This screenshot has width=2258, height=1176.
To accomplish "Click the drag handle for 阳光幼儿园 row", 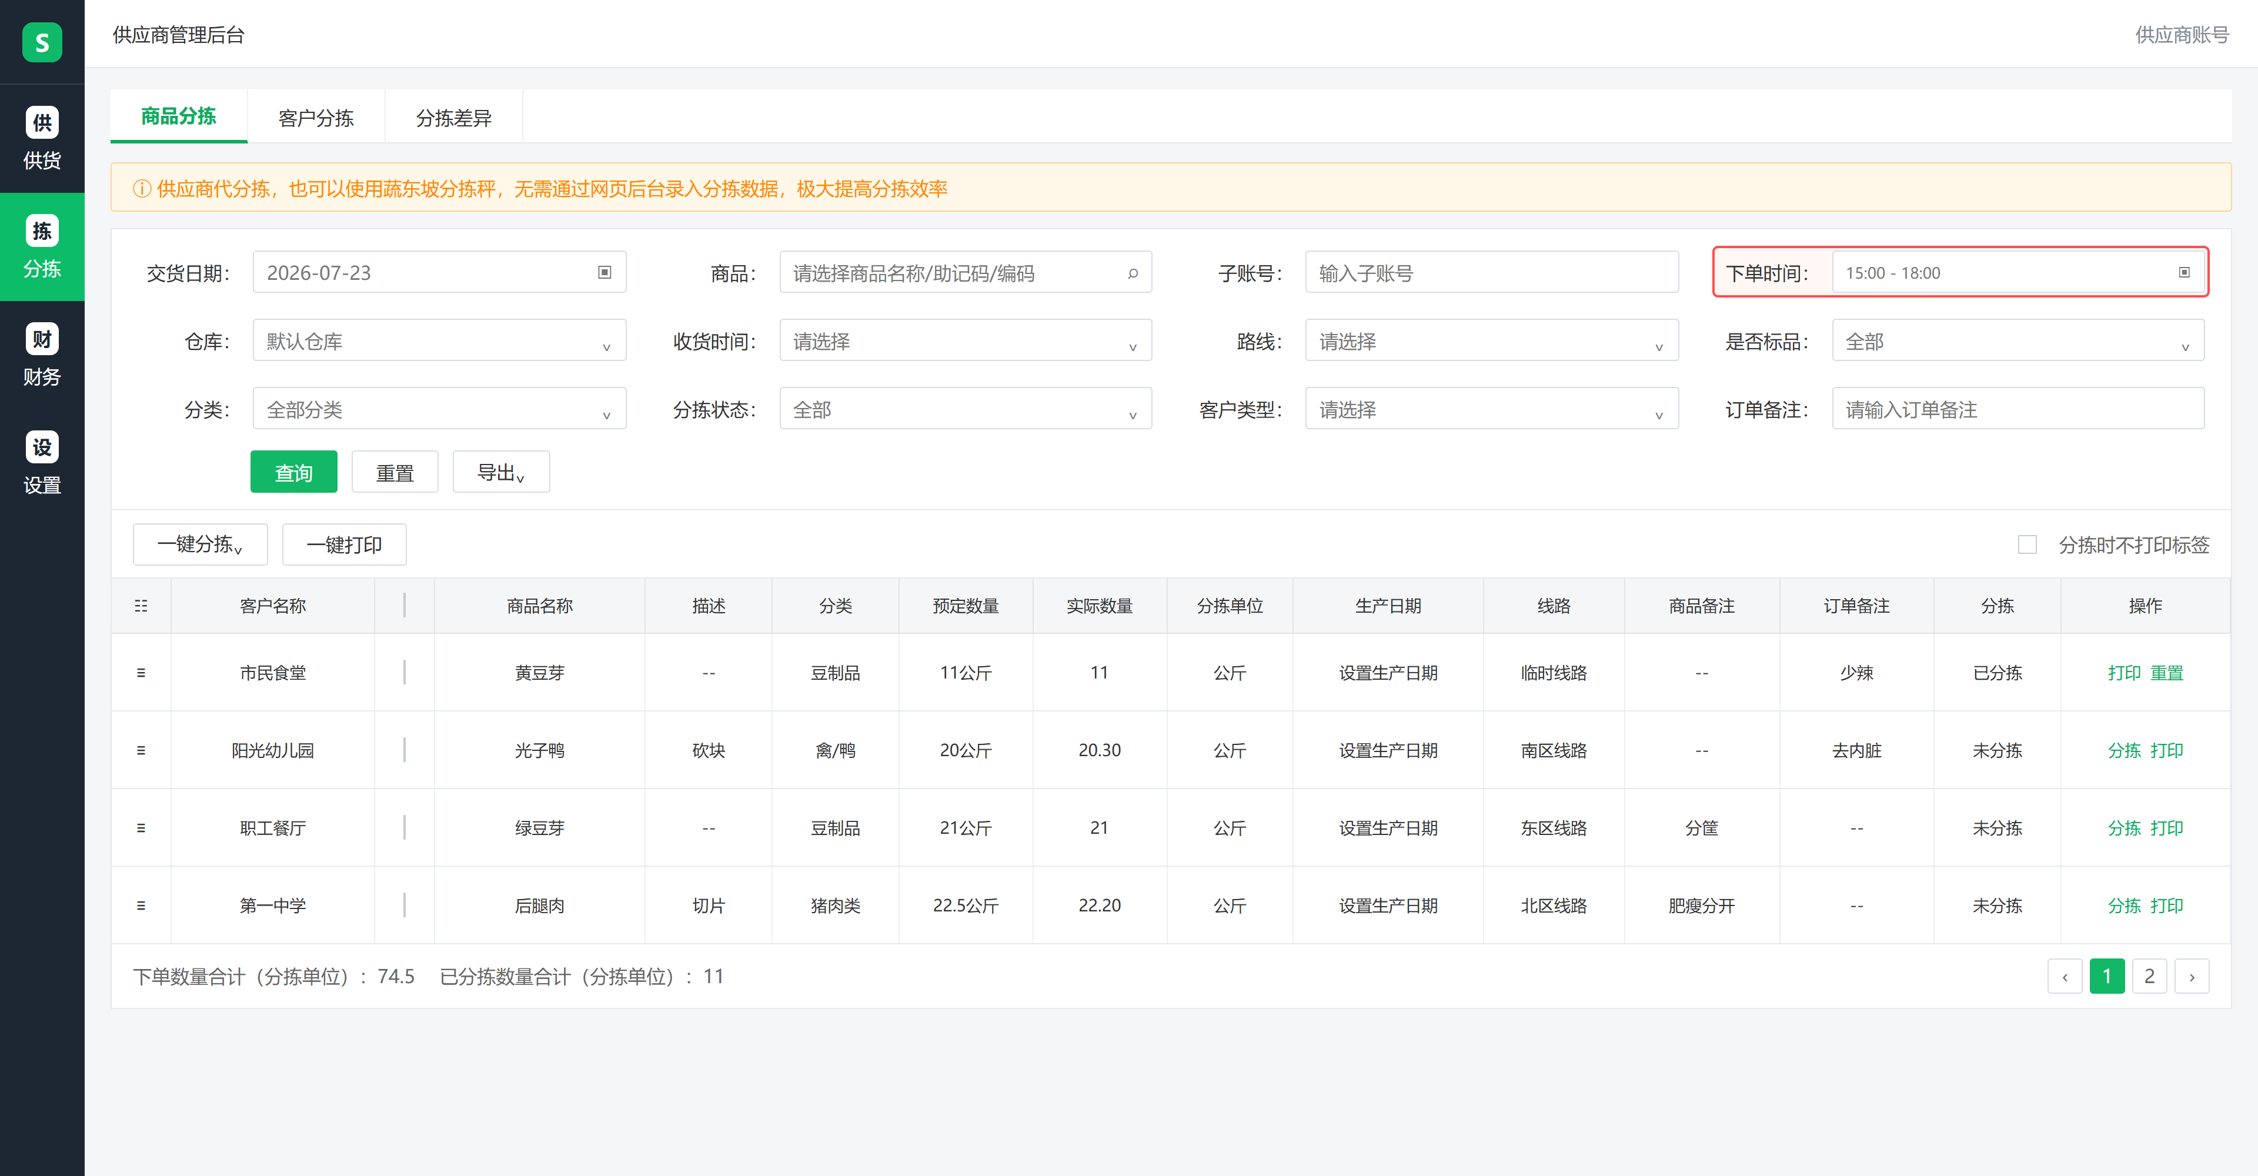I will (141, 750).
